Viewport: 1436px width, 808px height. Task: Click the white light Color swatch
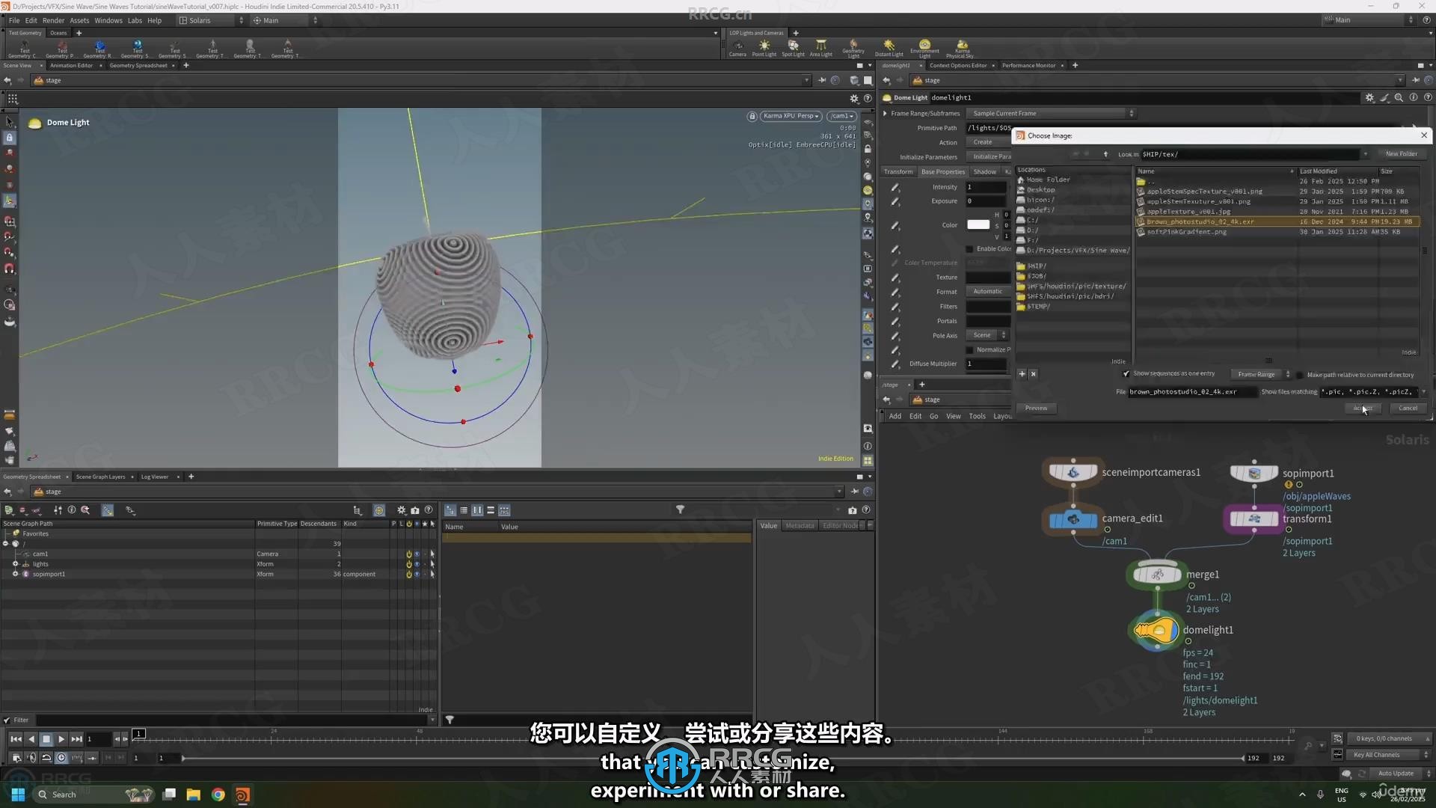pos(978,224)
